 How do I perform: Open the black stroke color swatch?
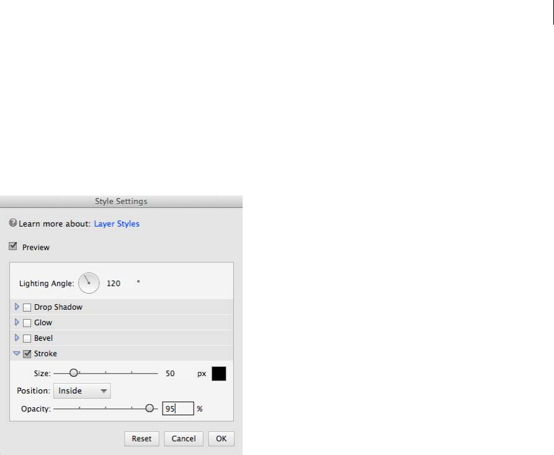219,374
